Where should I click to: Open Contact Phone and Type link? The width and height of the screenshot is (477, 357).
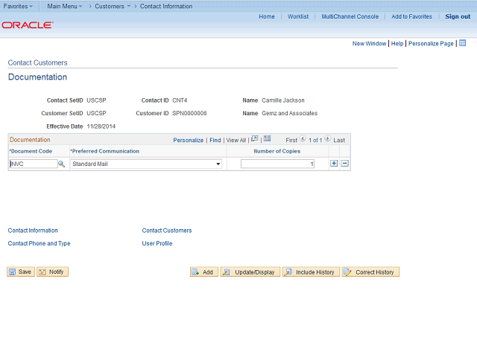click(39, 243)
